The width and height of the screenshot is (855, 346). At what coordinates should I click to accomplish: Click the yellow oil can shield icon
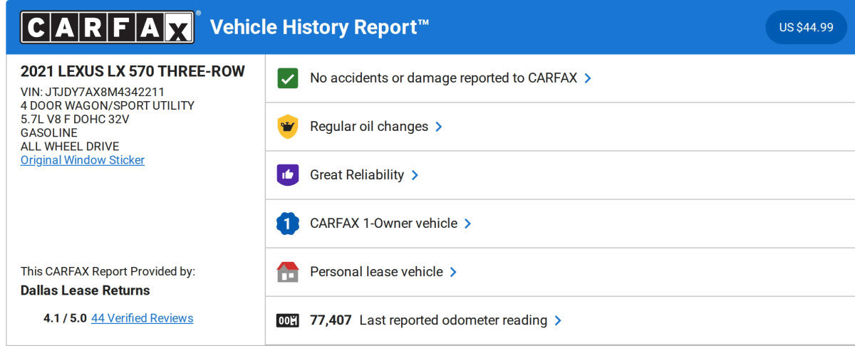pyautogui.click(x=287, y=127)
